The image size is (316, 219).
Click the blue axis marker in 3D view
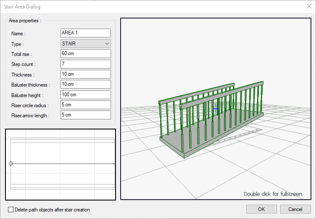point(216,109)
